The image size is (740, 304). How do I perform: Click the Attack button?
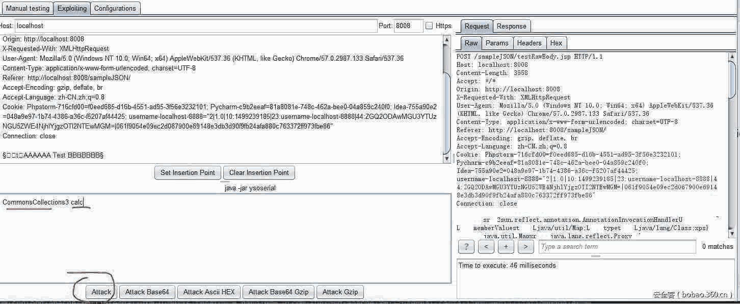pyautogui.click(x=100, y=292)
